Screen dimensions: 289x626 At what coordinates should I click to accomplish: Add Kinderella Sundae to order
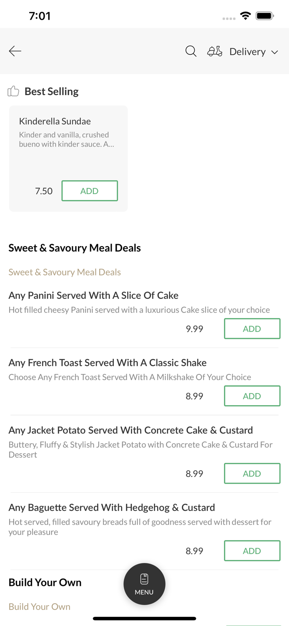click(x=90, y=191)
